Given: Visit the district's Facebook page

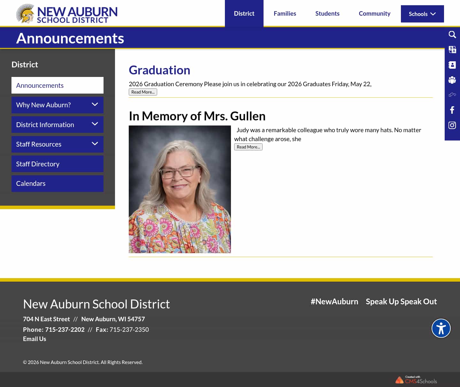Looking at the screenshot, I should tap(452, 110).
